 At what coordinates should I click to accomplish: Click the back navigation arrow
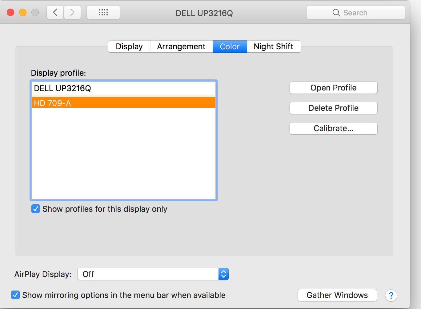(x=55, y=13)
